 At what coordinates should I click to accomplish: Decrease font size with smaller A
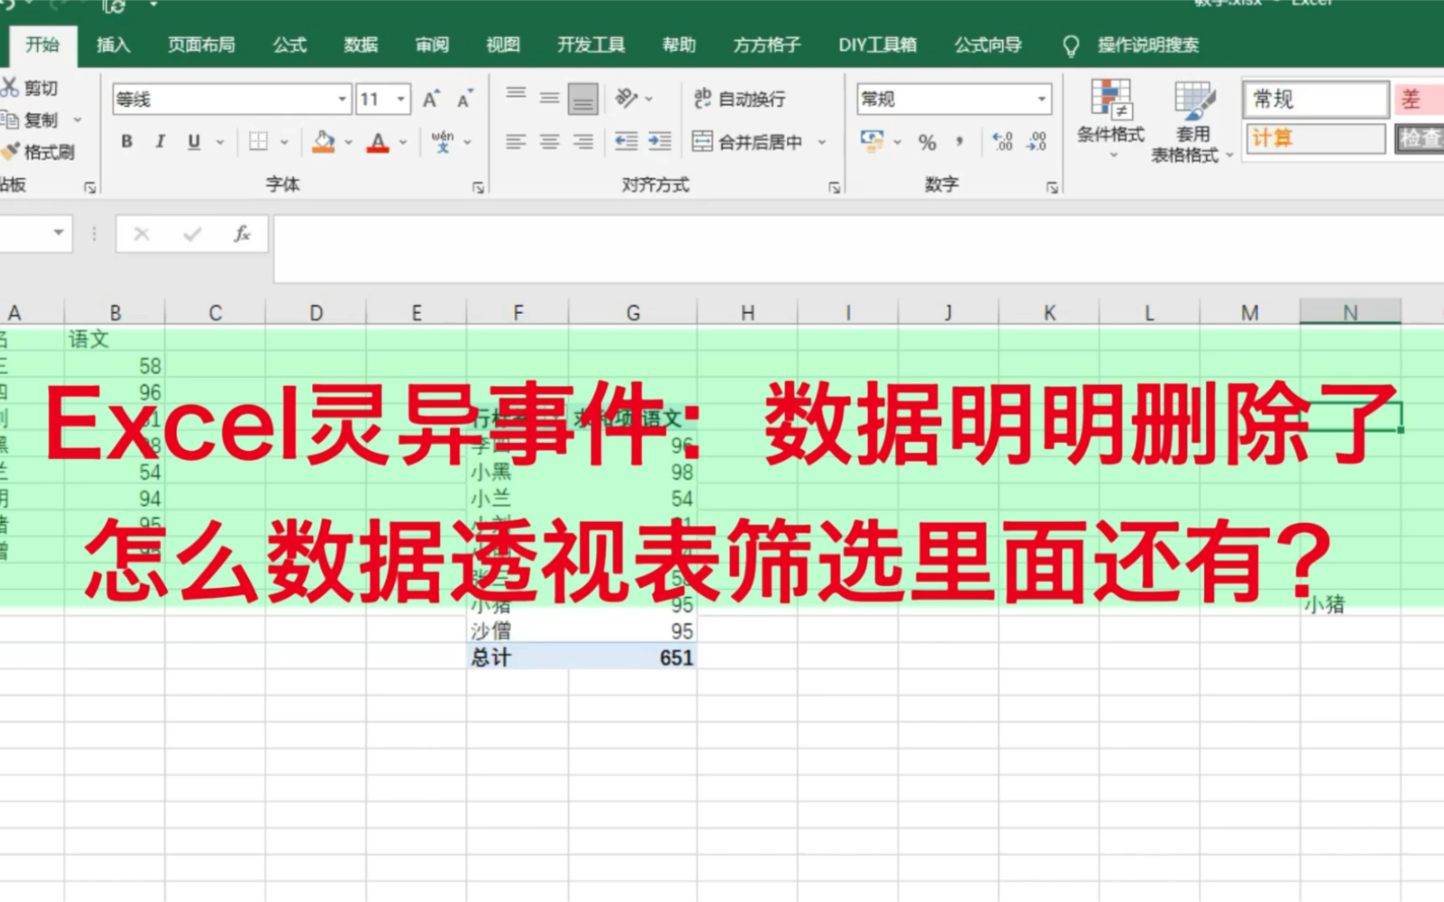pos(465,99)
